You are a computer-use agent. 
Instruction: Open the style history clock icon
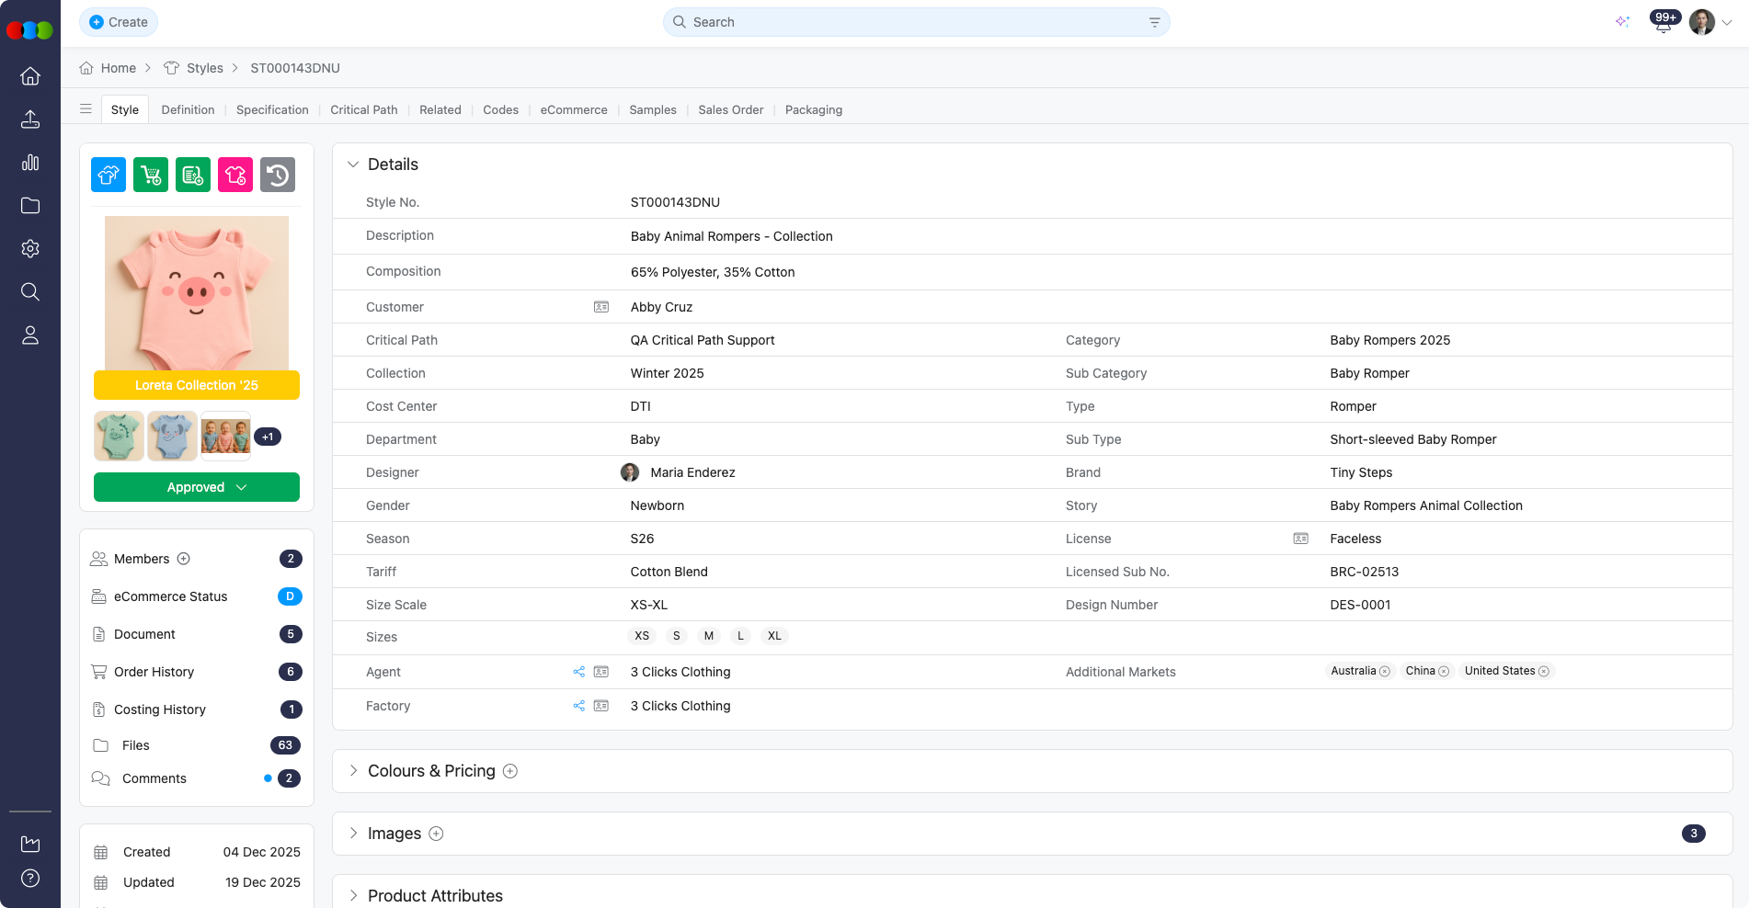[x=278, y=175]
